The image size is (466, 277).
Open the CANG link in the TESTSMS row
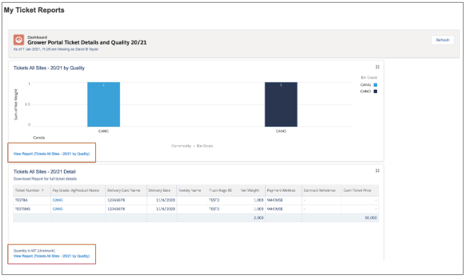coord(58,209)
